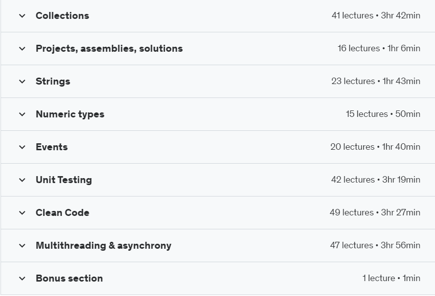Click the 16 lectures 1hr 6min text
This screenshot has width=435, height=296.
pos(379,49)
